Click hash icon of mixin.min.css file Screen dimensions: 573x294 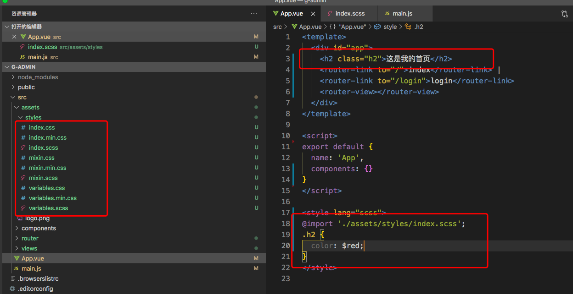pyautogui.click(x=23, y=168)
